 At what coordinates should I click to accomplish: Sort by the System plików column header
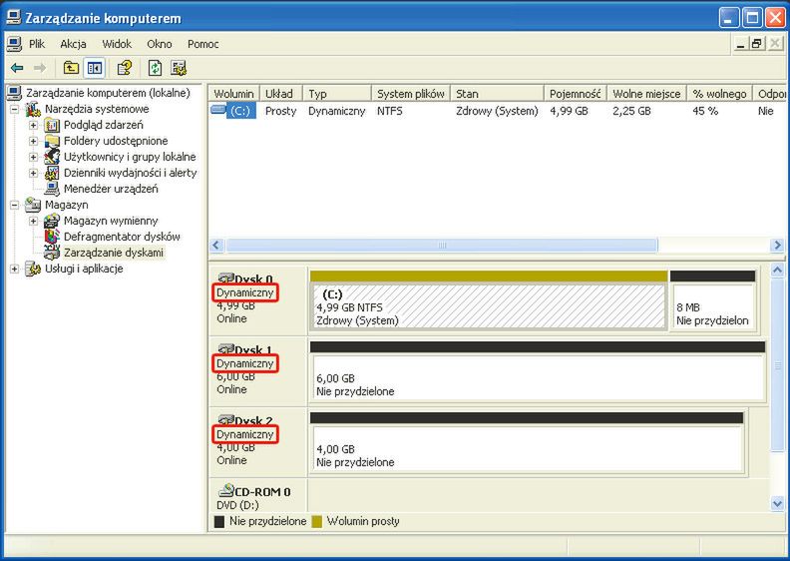click(411, 94)
